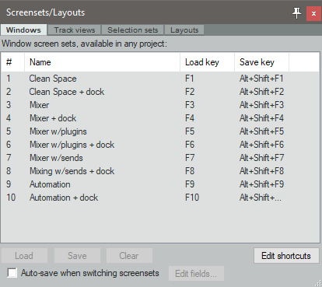Click the Save key column header
This screenshot has height=287, width=322.
(x=261, y=62)
